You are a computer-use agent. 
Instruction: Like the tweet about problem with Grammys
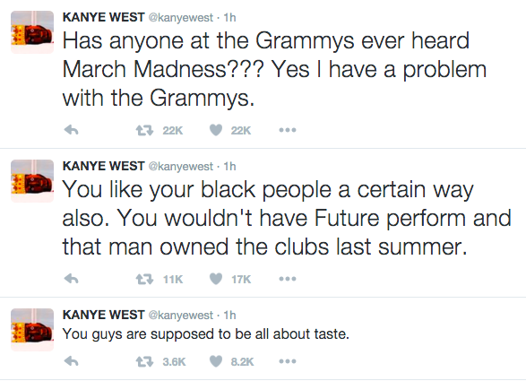click(216, 130)
